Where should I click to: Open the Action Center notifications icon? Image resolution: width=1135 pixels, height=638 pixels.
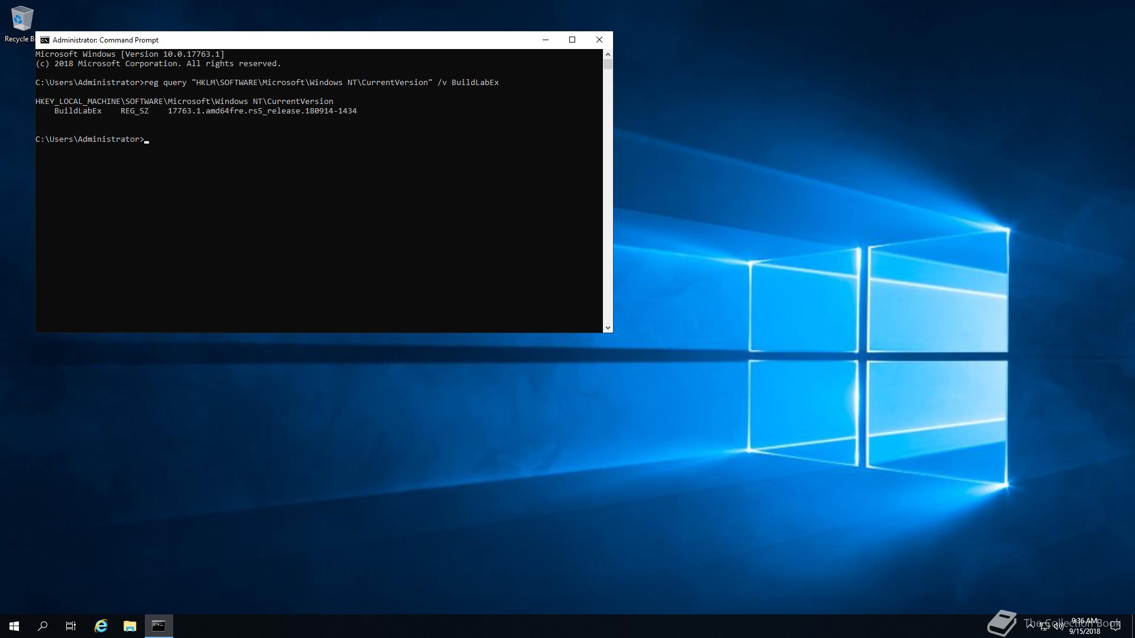coord(1115,626)
